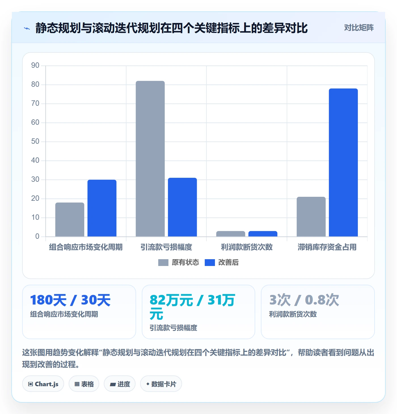Select the 数据卡片 tag chip

coord(161,384)
